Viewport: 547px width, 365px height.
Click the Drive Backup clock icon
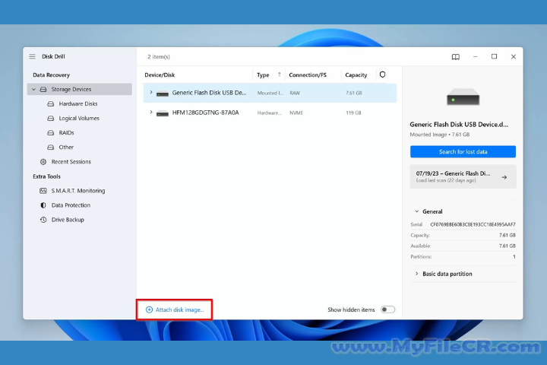43,220
